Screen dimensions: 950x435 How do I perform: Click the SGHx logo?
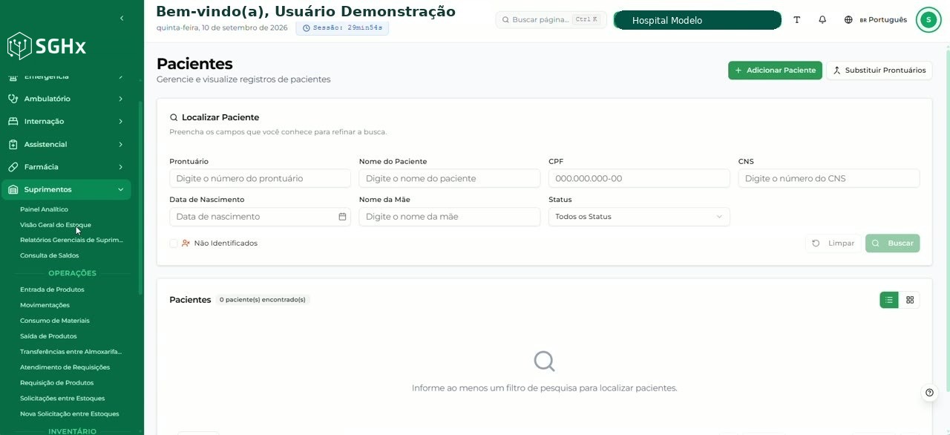[47, 46]
